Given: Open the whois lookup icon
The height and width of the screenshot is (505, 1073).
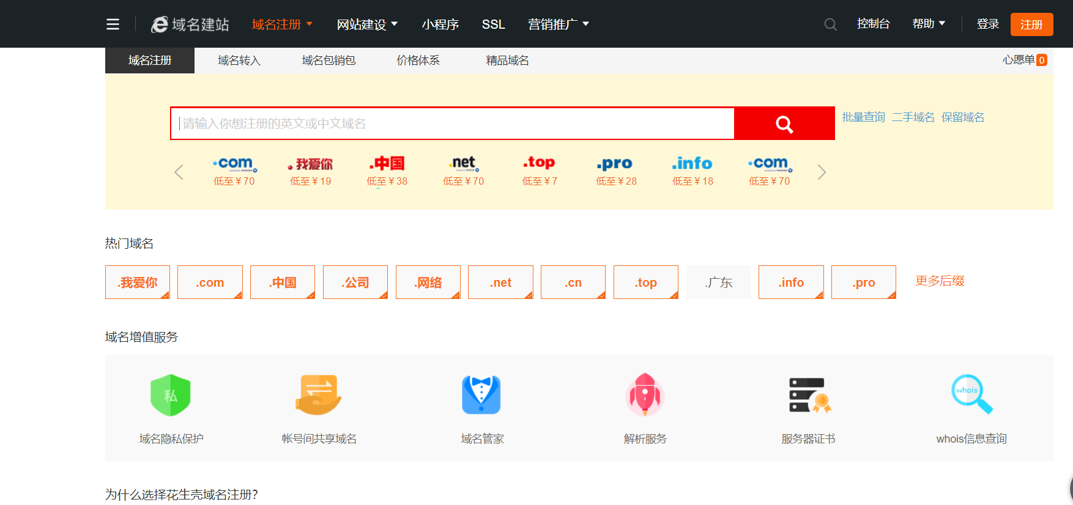Looking at the screenshot, I should [971, 395].
